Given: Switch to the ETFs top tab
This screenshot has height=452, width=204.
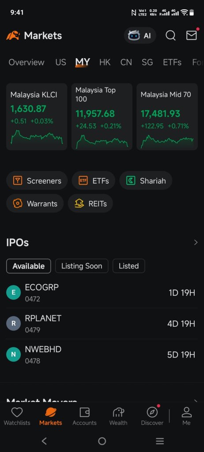Looking at the screenshot, I should click(x=172, y=62).
